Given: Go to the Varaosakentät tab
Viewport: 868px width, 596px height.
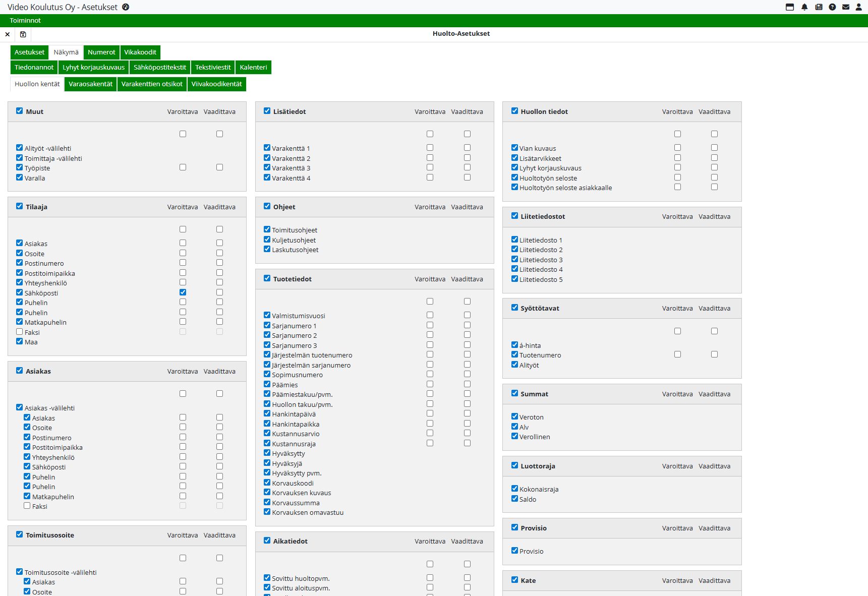Looking at the screenshot, I should point(91,84).
